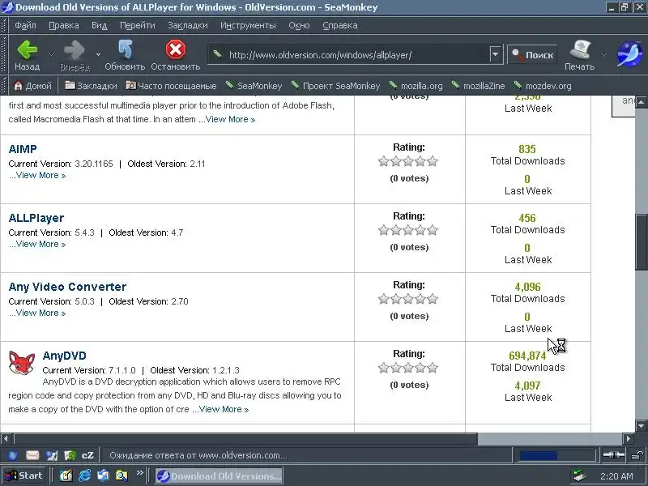
Task: Click the vertical scrollbar thumb
Action: point(641,241)
